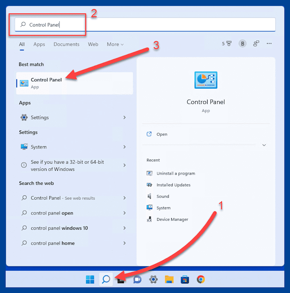Select the All filter tab
This screenshot has height=293, width=290.
click(x=22, y=44)
